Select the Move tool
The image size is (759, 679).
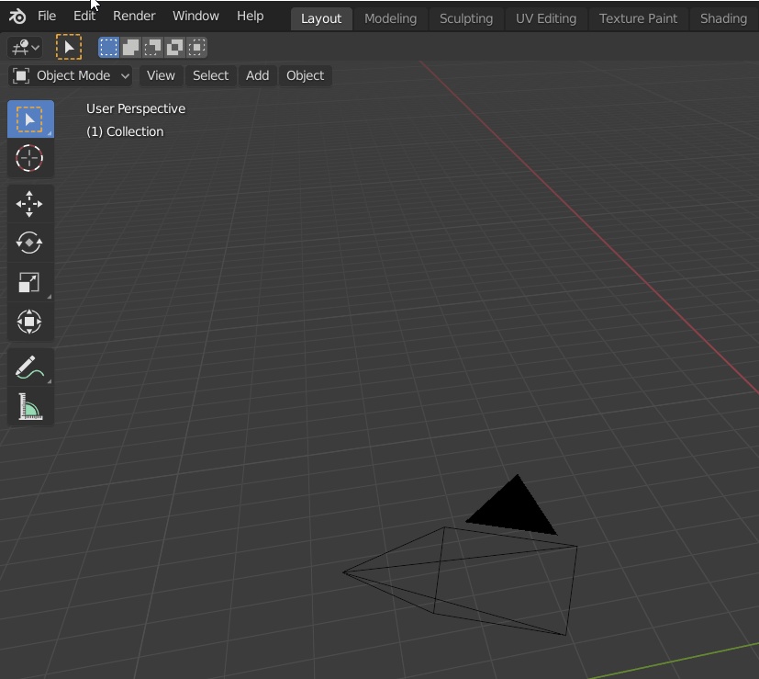tap(30, 204)
